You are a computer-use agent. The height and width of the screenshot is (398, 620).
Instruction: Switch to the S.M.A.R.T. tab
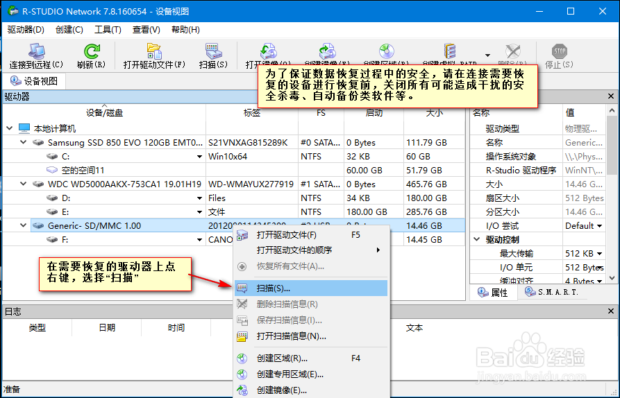[551, 292]
